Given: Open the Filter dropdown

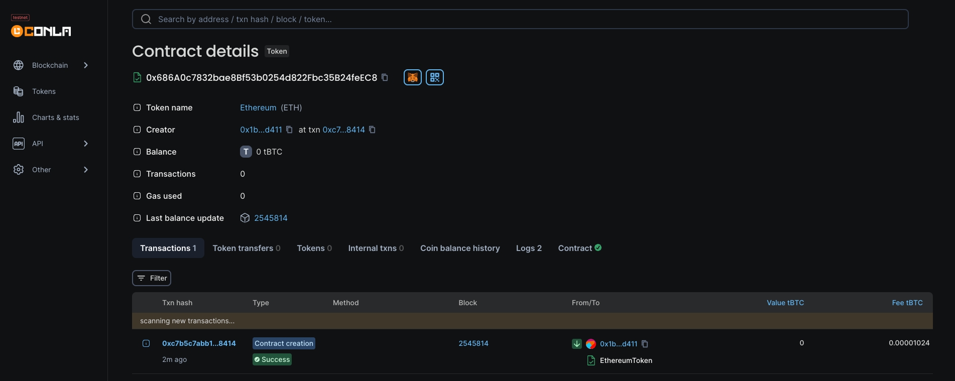Looking at the screenshot, I should [152, 278].
